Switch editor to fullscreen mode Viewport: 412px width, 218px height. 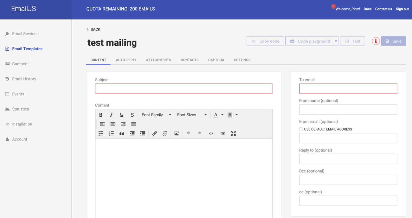[233, 133]
